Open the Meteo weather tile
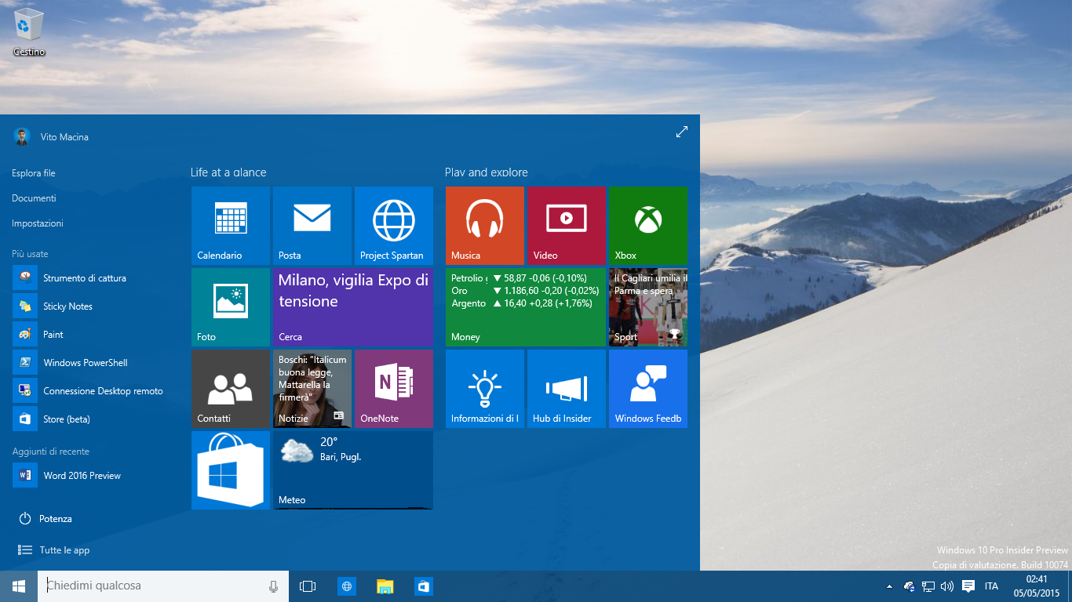The height and width of the screenshot is (602, 1072). point(353,470)
